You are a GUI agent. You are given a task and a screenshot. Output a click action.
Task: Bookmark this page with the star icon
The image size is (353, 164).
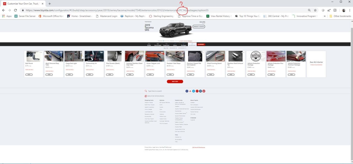click(315, 10)
